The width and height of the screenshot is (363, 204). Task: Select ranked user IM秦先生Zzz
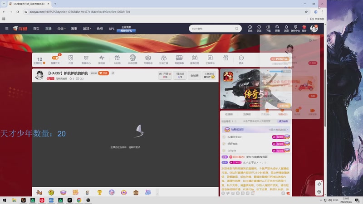234,137
